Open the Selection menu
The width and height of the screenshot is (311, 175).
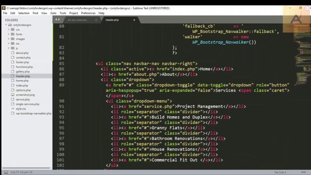click(x=24, y=13)
